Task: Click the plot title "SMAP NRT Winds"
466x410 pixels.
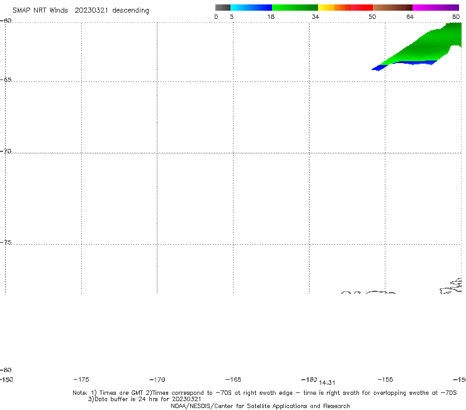Action: tap(40, 10)
